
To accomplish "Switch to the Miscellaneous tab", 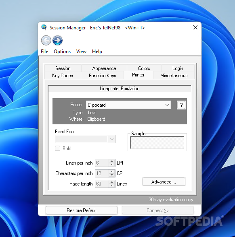I will point(174,75).
